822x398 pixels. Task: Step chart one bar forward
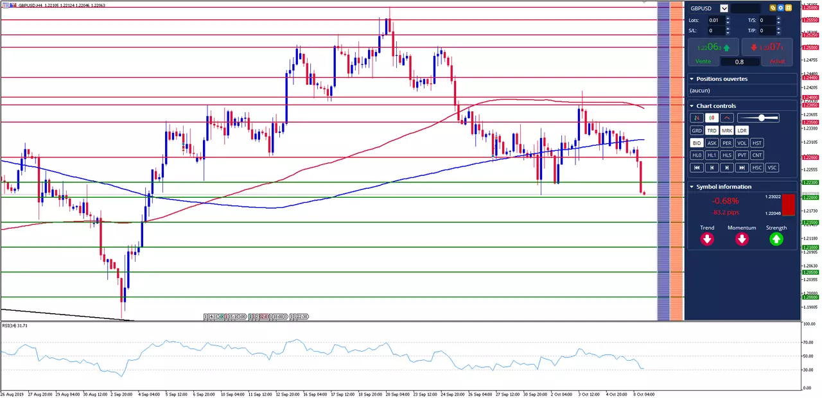727,168
